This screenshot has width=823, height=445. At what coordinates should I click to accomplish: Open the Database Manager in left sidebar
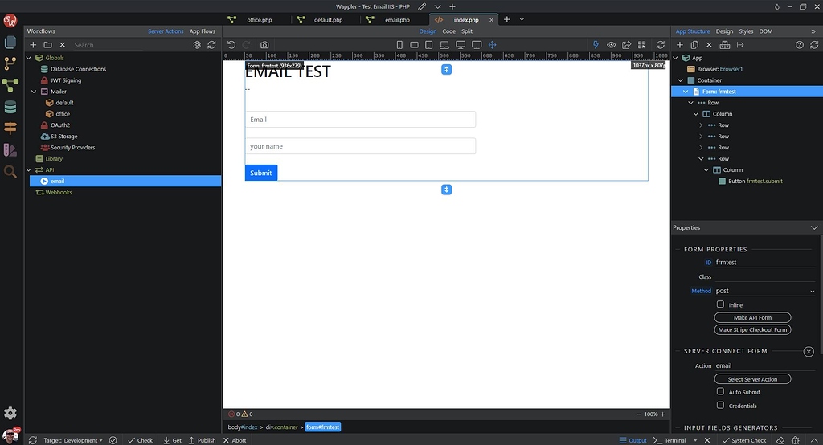point(10,107)
